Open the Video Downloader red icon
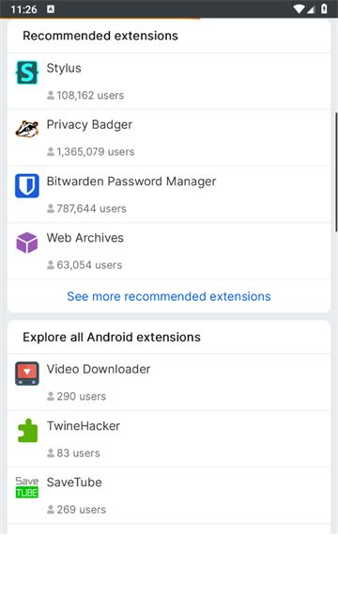The height and width of the screenshot is (602, 338). (27, 373)
